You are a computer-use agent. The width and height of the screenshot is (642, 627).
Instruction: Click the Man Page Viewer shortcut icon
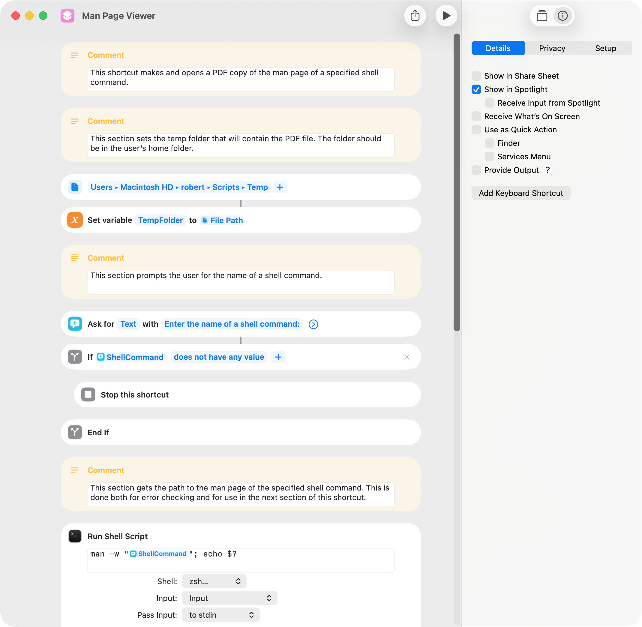[67, 16]
